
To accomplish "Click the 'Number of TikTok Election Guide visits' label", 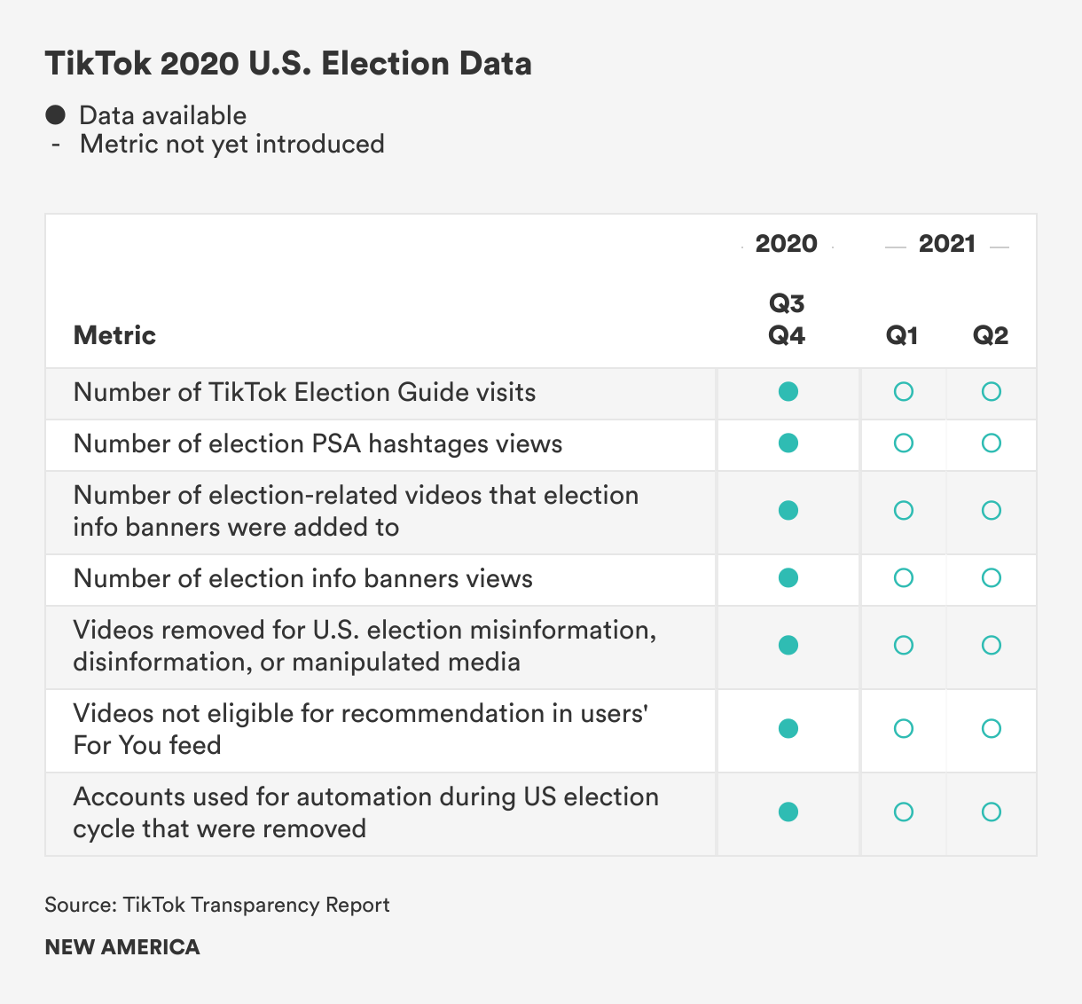I will [x=304, y=392].
